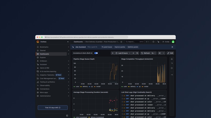Image resolution: width=211 pixels, height=118 pixels.
Task: Click the Loki Shot Logs panel title
Action: [136, 92]
